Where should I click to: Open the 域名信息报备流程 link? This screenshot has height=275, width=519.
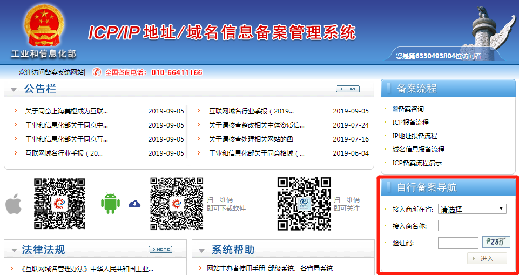[418, 149]
